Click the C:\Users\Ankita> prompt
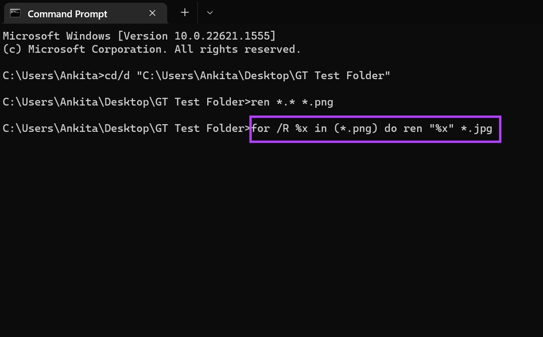The width and height of the screenshot is (543, 337). (x=54, y=75)
